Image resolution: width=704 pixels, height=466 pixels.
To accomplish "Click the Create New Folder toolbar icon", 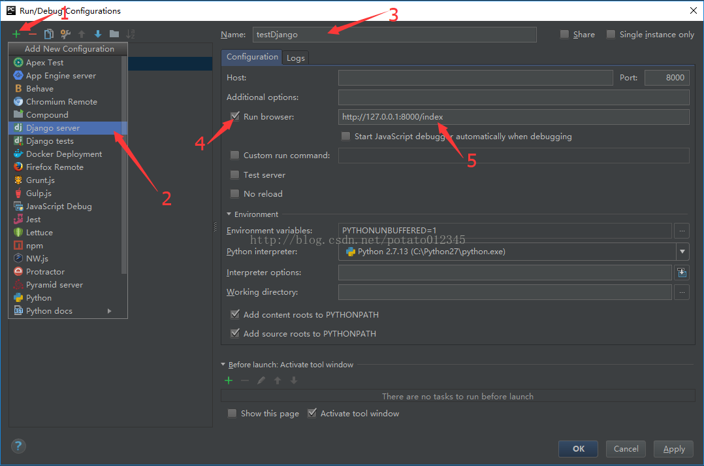I will click(114, 34).
